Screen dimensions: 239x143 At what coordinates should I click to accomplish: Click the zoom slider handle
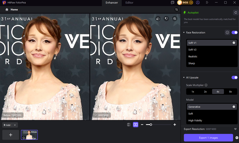(151, 125)
